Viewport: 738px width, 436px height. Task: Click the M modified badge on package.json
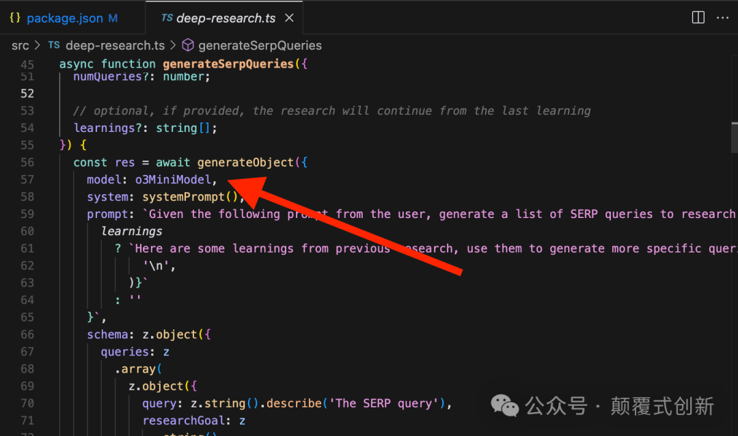coord(113,18)
